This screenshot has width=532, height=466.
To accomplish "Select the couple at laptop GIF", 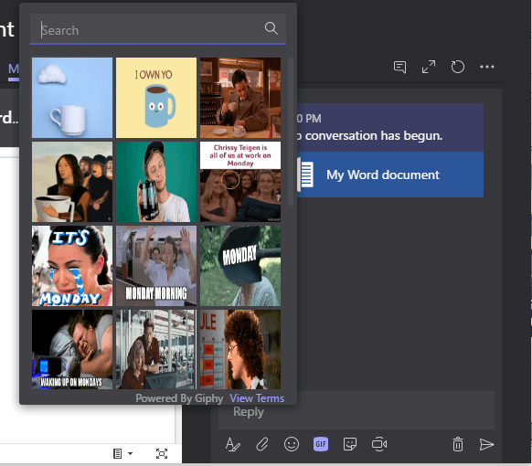I will pyautogui.click(x=156, y=349).
